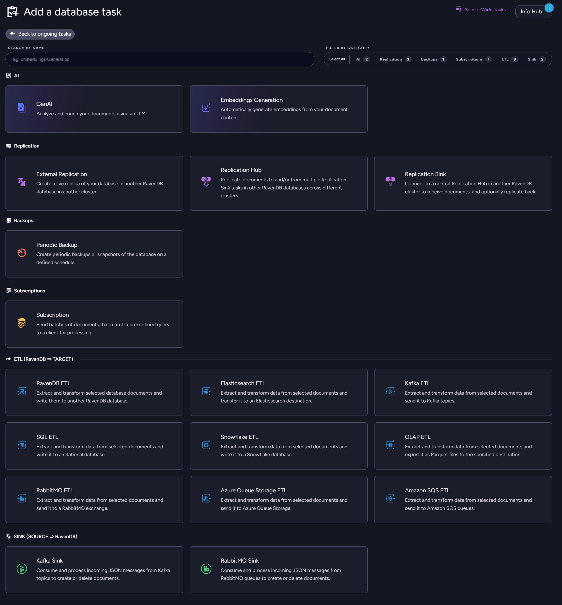562x605 pixels.
Task: Select the Kafka Sink title
Action: 49,560
